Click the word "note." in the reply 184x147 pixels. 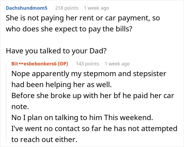19,107
